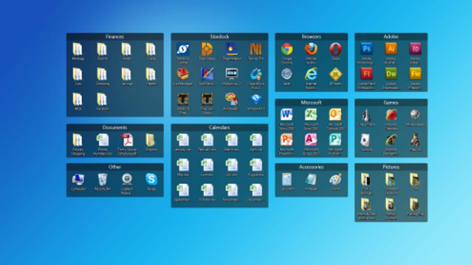
Task: Launch Solitaire from the Games group
Action: tap(366, 139)
